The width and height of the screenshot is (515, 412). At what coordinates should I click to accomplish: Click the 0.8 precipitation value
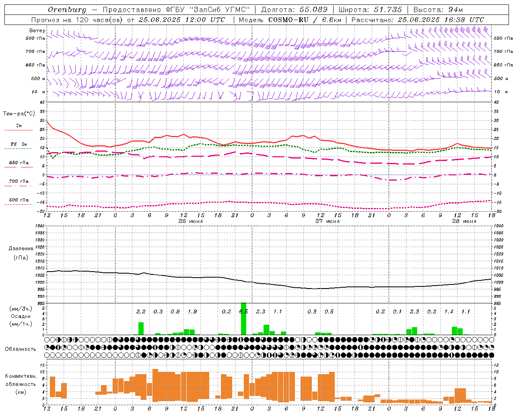tap(175, 312)
